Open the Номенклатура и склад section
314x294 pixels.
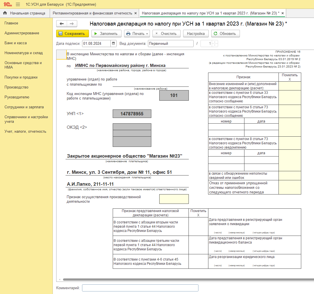click(24, 53)
